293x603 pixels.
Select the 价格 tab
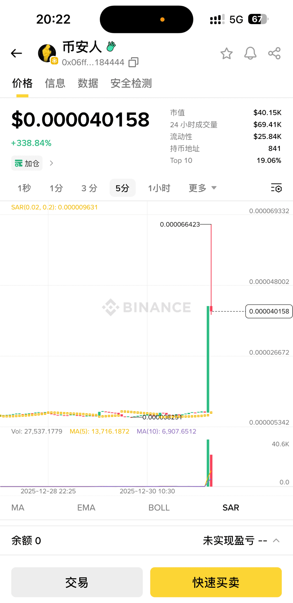[22, 83]
